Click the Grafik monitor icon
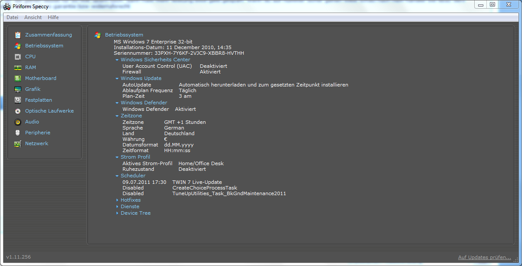The width and height of the screenshot is (522, 266). click(x=17, y=89)
